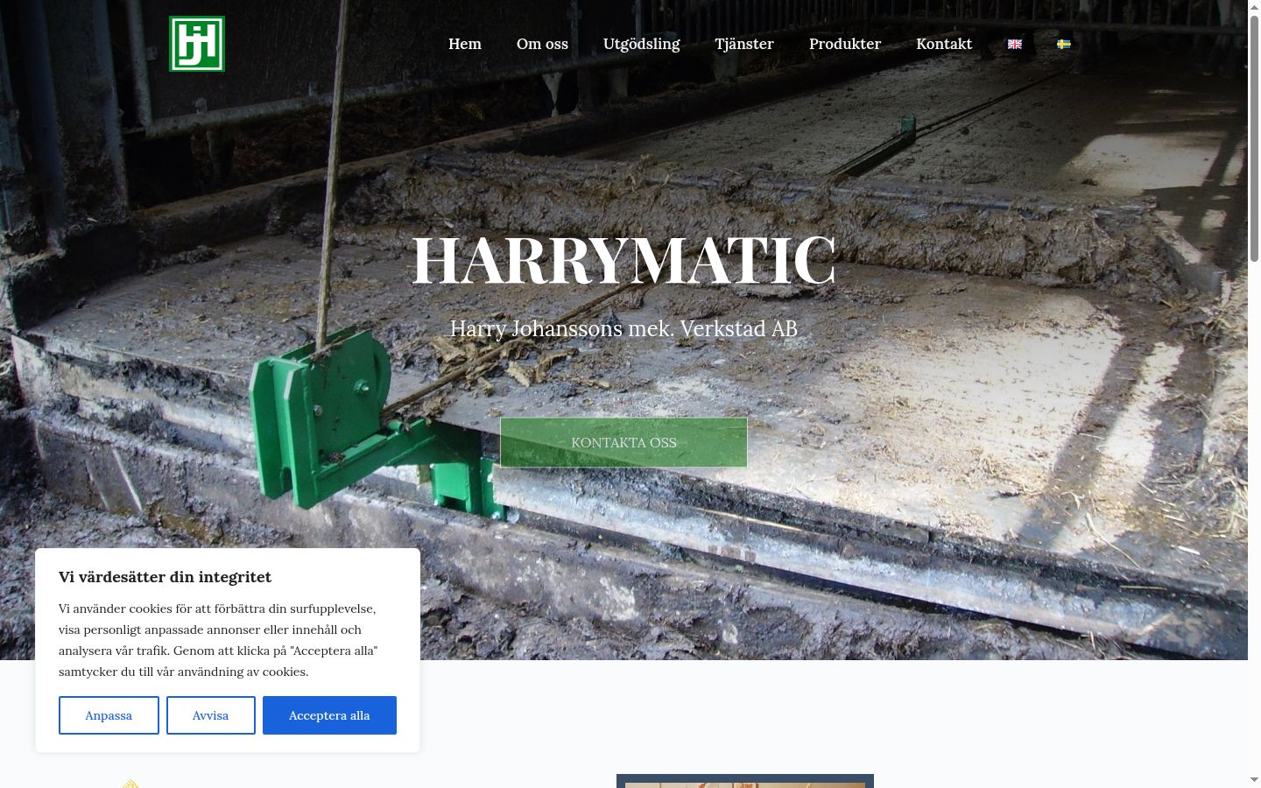This screenshot has width=1261, height=788.
Task: Switch language via the Swedish flag icon
Action: point(1064,44)
